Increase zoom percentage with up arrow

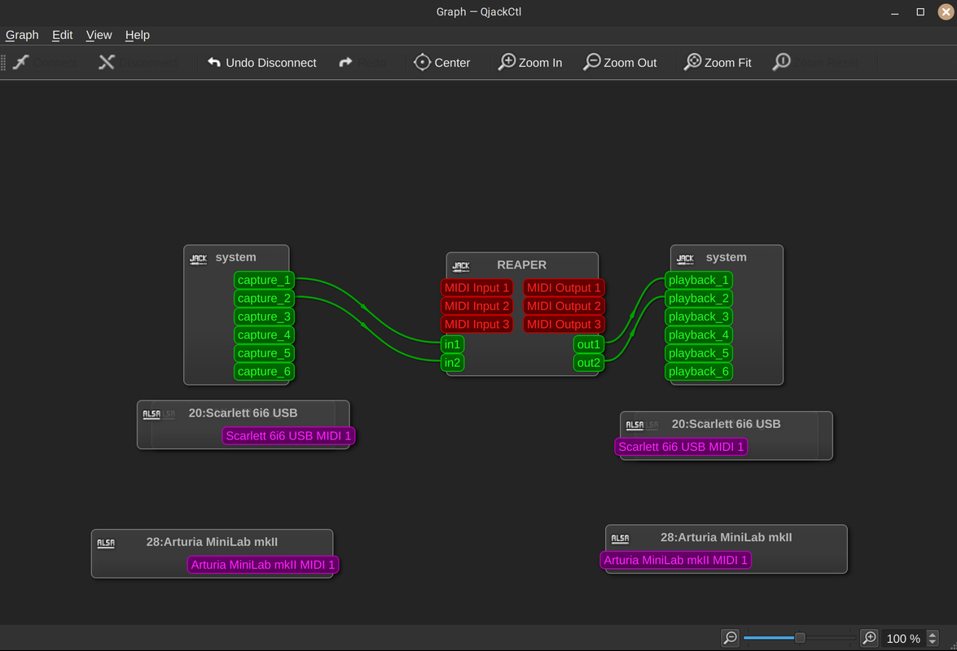(x=933, y=635)
